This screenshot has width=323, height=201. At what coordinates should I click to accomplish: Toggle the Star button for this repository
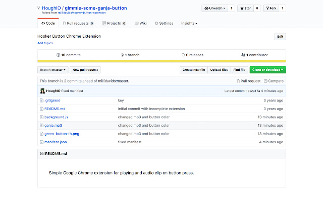(x=246, y=9)
